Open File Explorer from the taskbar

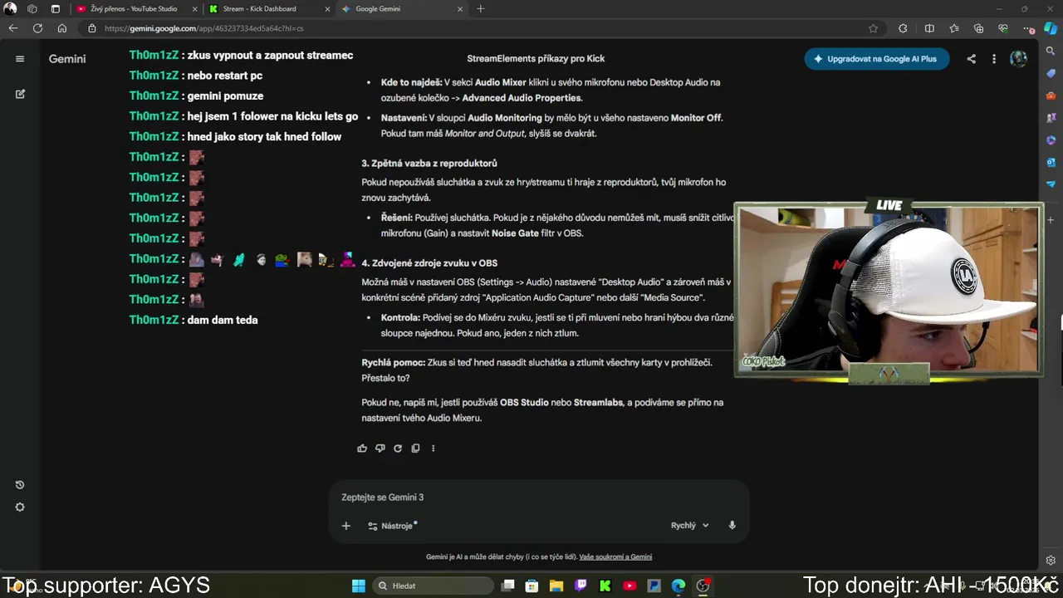[x=556, y=586]
